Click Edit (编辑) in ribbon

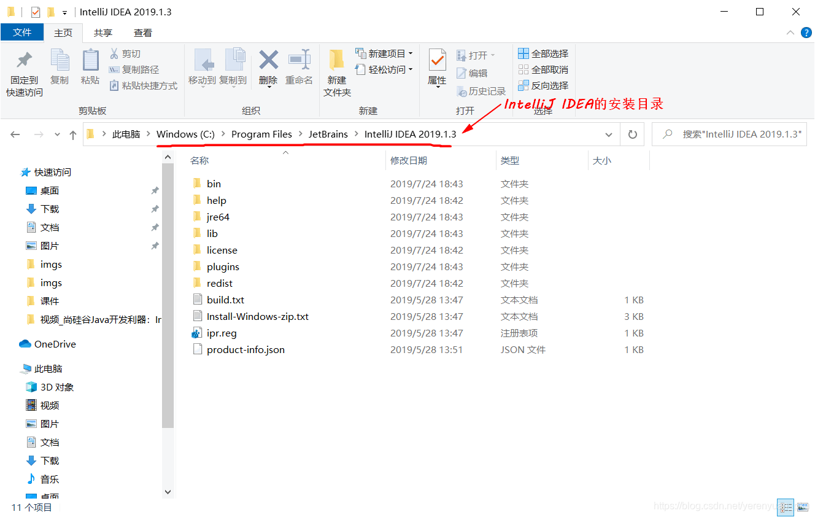pyautogui.click(x=472, y=73)
